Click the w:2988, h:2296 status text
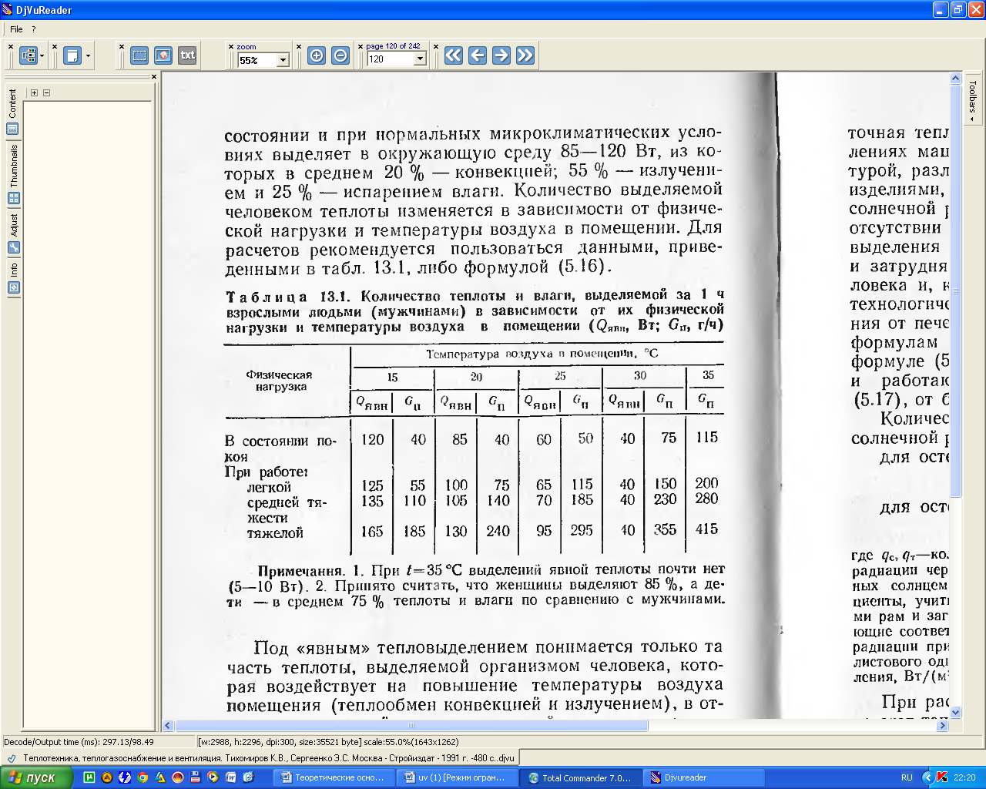 328,742
